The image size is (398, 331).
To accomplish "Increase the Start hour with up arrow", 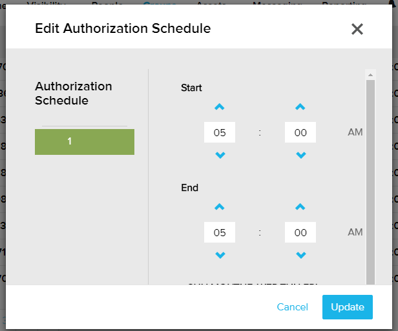I will [x=220, y=107].
